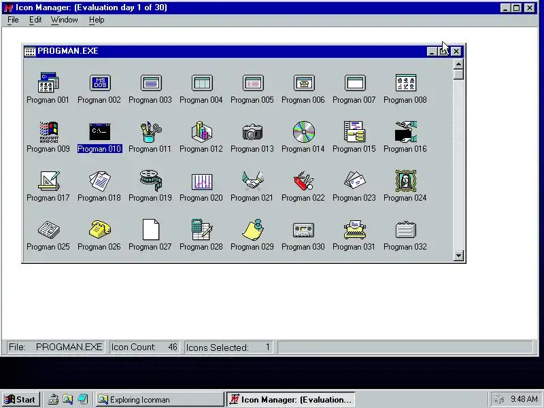Image resolution: width=544 pixels, height=408 pixels.
Task: Click the vertical scrollbar thumb in PROGMAN.EXE
Action: tap(458, 74)
